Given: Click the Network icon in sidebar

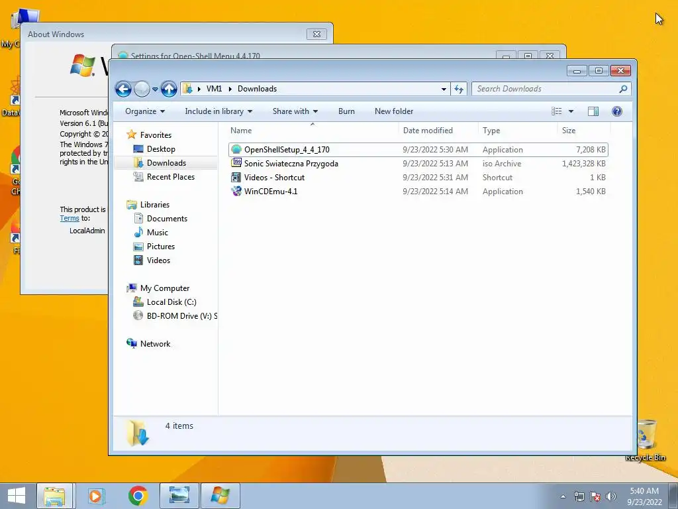Looking at the screenshot, I should coord(132,343).
